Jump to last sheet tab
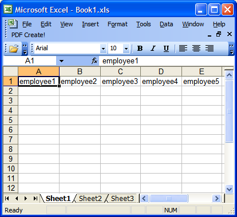The width and height of the screenshot is (237, 217). pyautogui.click(x=35, y=199)
